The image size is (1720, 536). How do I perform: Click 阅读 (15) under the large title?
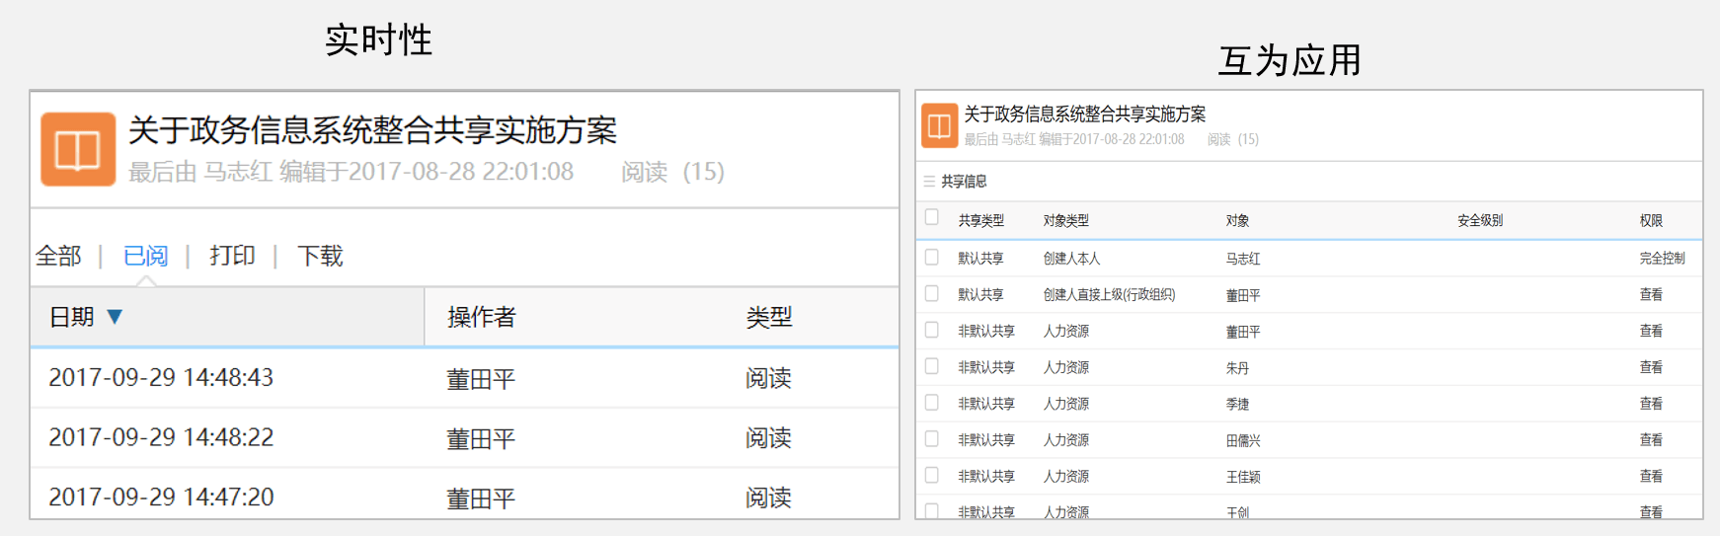click(x=672, y=172)
